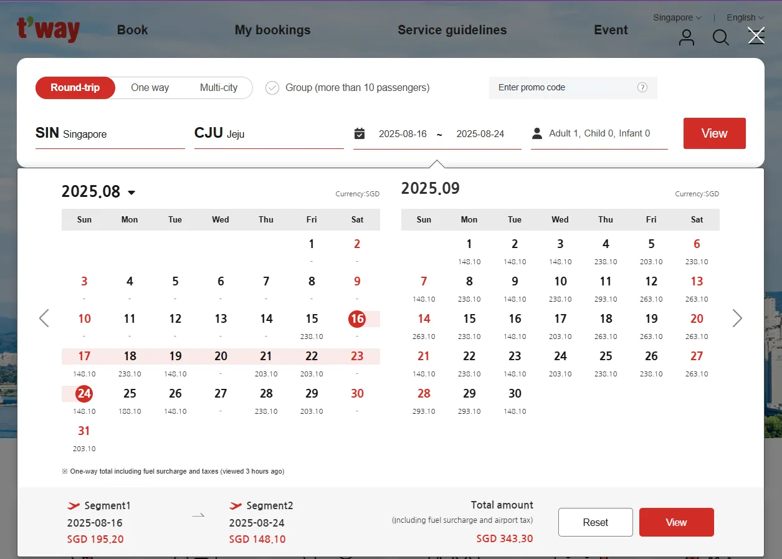
Task: Click the t'way logo
Action: [48, 30]
